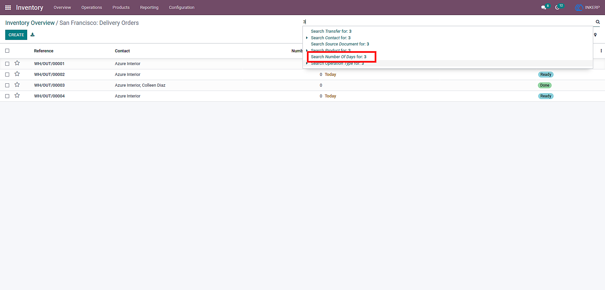Screen dimensions: 605x290
Task: Sort by the Contact column header
Action: (x=122, y=51)
